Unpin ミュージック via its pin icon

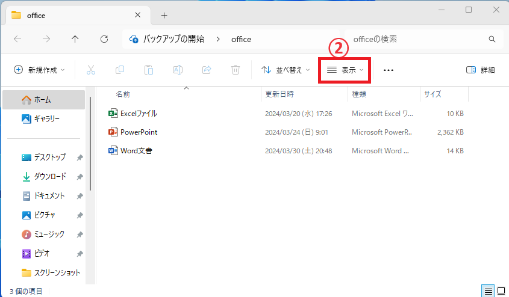coord(80,234)
